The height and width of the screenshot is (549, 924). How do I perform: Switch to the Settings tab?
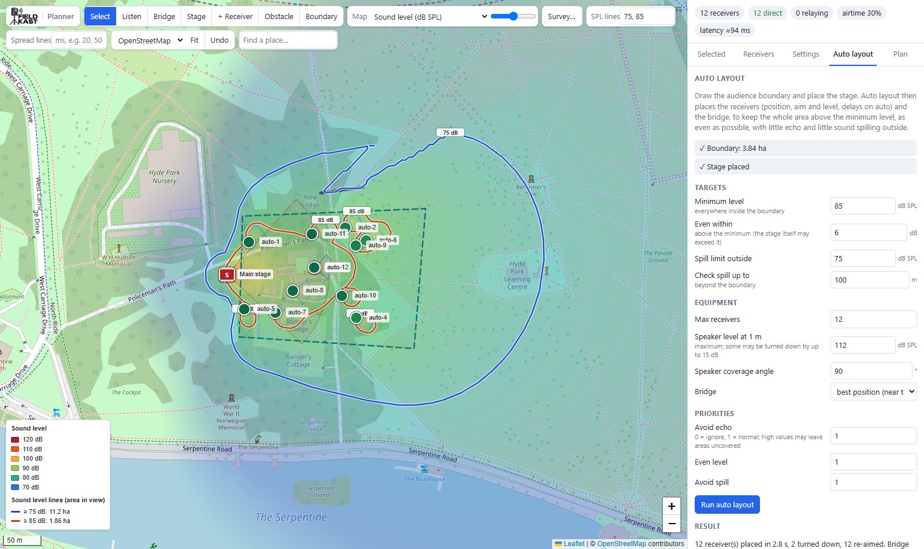click(x=806, y=54)
